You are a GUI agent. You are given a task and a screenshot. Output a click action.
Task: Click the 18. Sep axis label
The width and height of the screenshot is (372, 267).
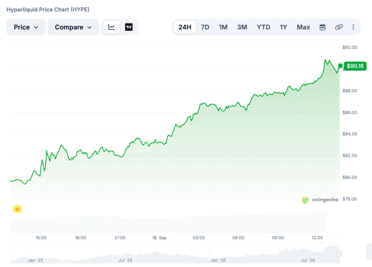point(159,238)
